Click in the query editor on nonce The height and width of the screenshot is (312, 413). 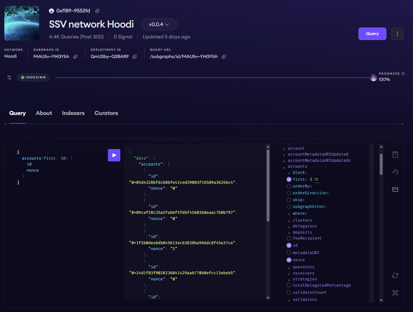[33, 170]
